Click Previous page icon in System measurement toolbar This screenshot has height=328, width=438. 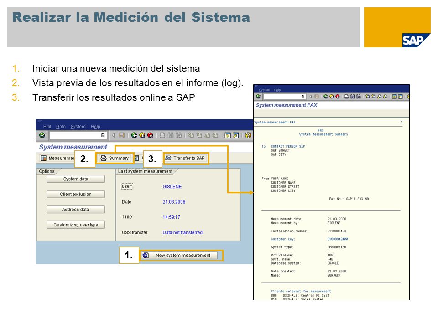pos(199,135)
